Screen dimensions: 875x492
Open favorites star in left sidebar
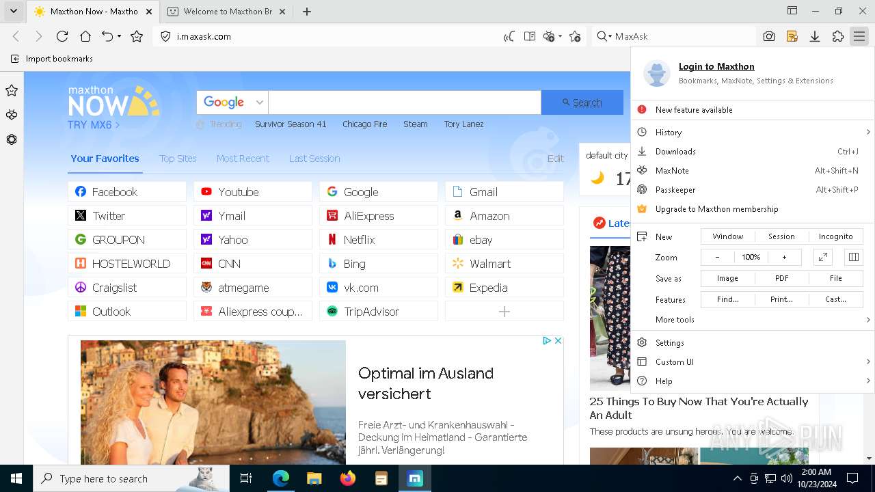[x=12, y=90]
